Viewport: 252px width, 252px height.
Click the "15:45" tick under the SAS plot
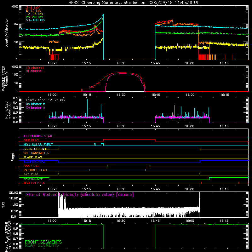coord(155,221)
